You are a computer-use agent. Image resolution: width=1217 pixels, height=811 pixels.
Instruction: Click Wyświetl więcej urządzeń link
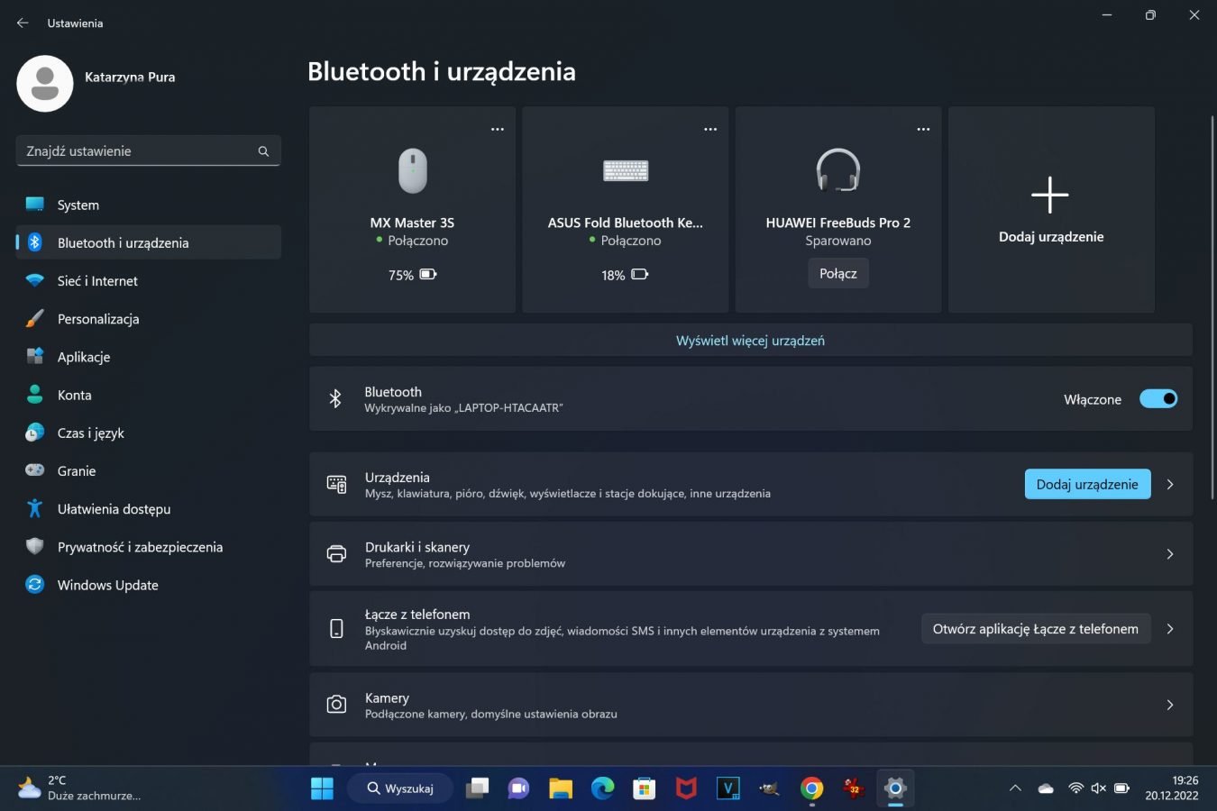[750, 341]
